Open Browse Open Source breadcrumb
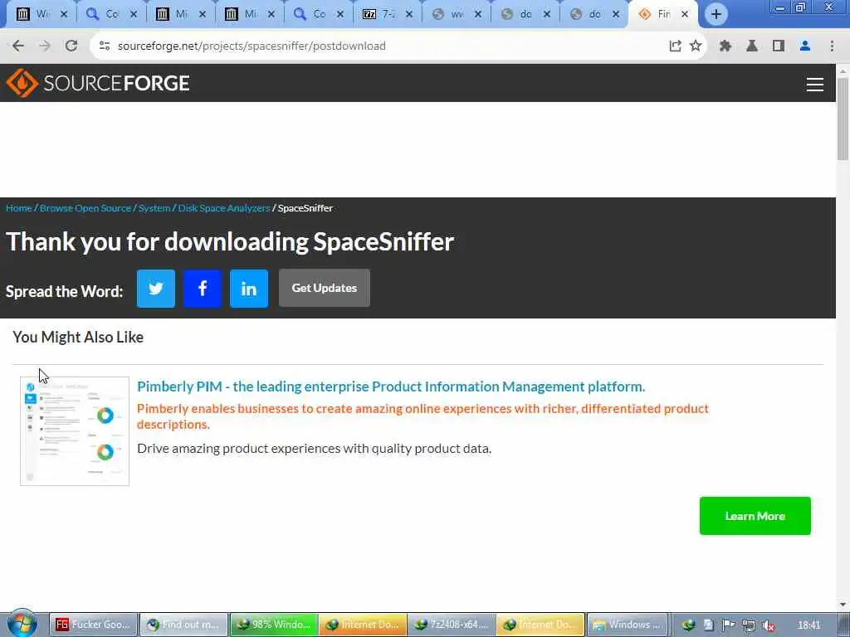 click(85, 208)
